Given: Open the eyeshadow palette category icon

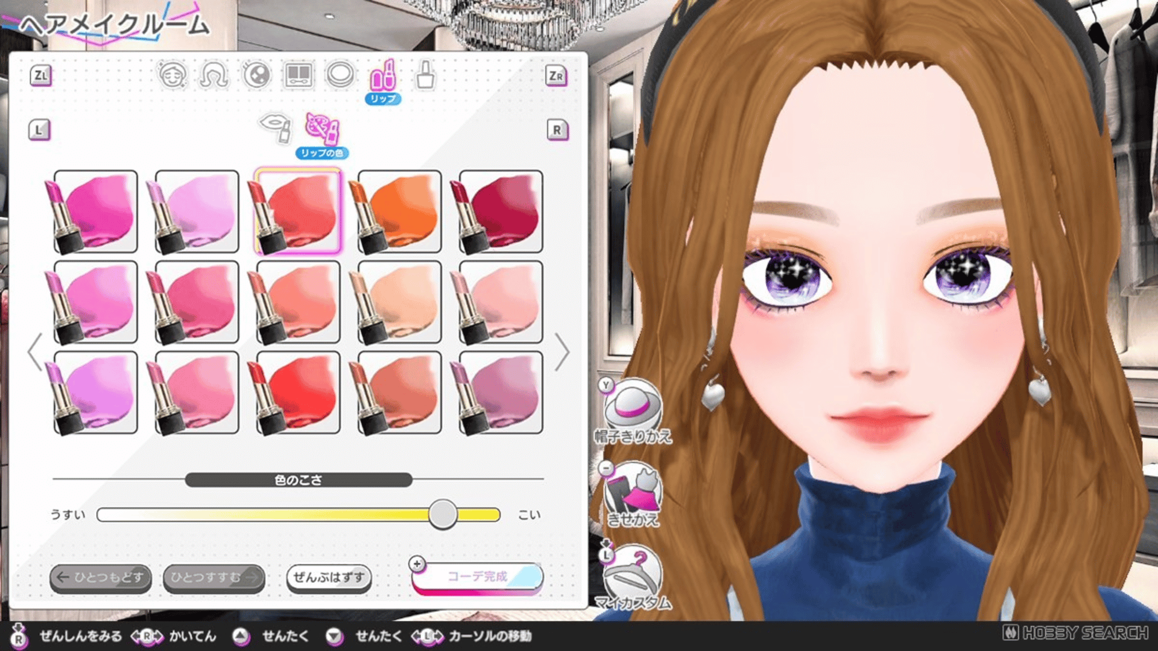Looking at the screenshot, I should (299, 75).
